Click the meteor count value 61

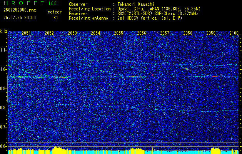click(56, 18)
